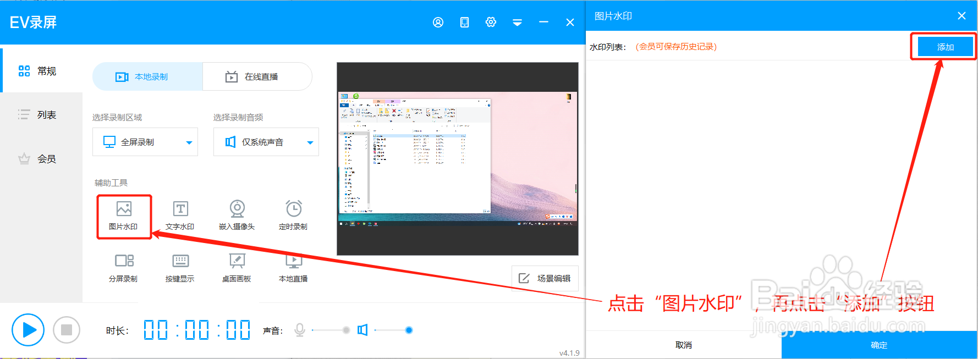Open the 桌面画板 desktop drawing board tool

point(237,268)
